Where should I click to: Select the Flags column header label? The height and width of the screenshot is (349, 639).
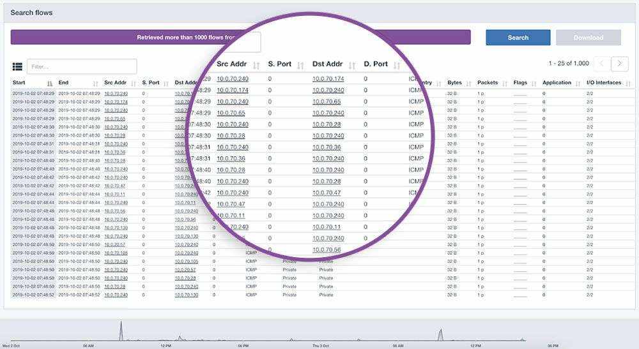520,82
